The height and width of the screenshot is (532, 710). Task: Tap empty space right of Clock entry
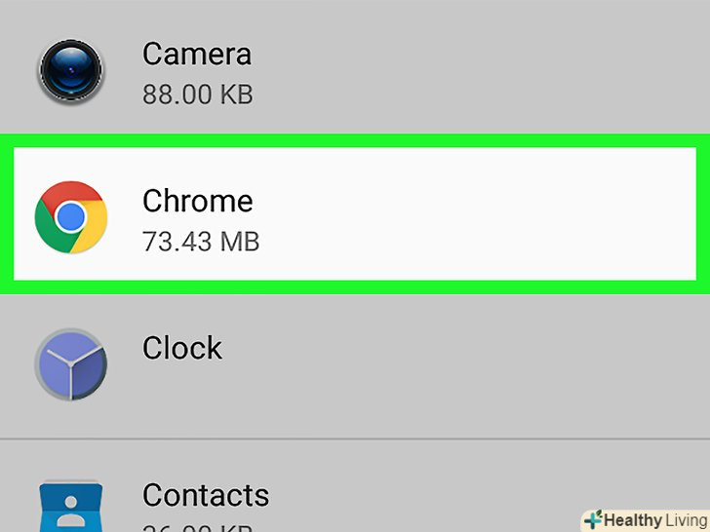point(488,365)
